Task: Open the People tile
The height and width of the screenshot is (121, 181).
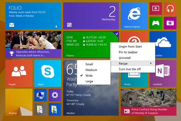Action: click(19, 73)
